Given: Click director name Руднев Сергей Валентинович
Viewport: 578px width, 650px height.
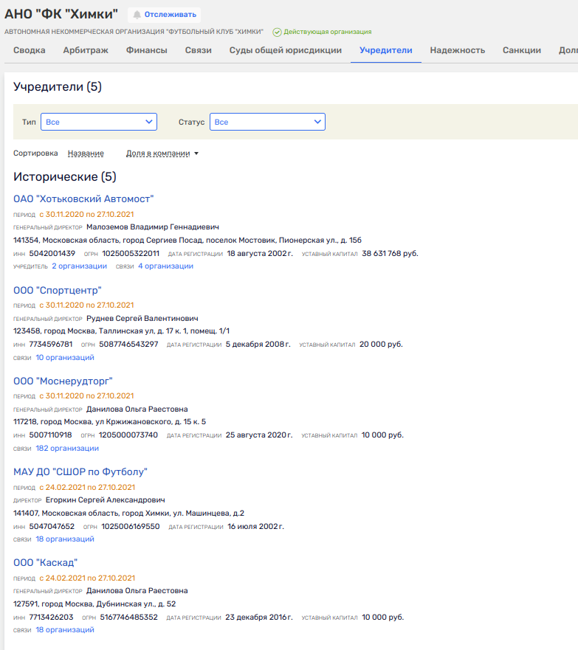Looking at the screenshot, I should (142, 319).
